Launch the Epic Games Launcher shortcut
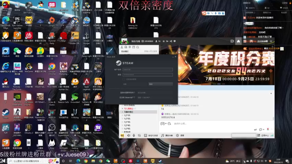The width and height of the screenshot is (292, 164). click(17, 23)
